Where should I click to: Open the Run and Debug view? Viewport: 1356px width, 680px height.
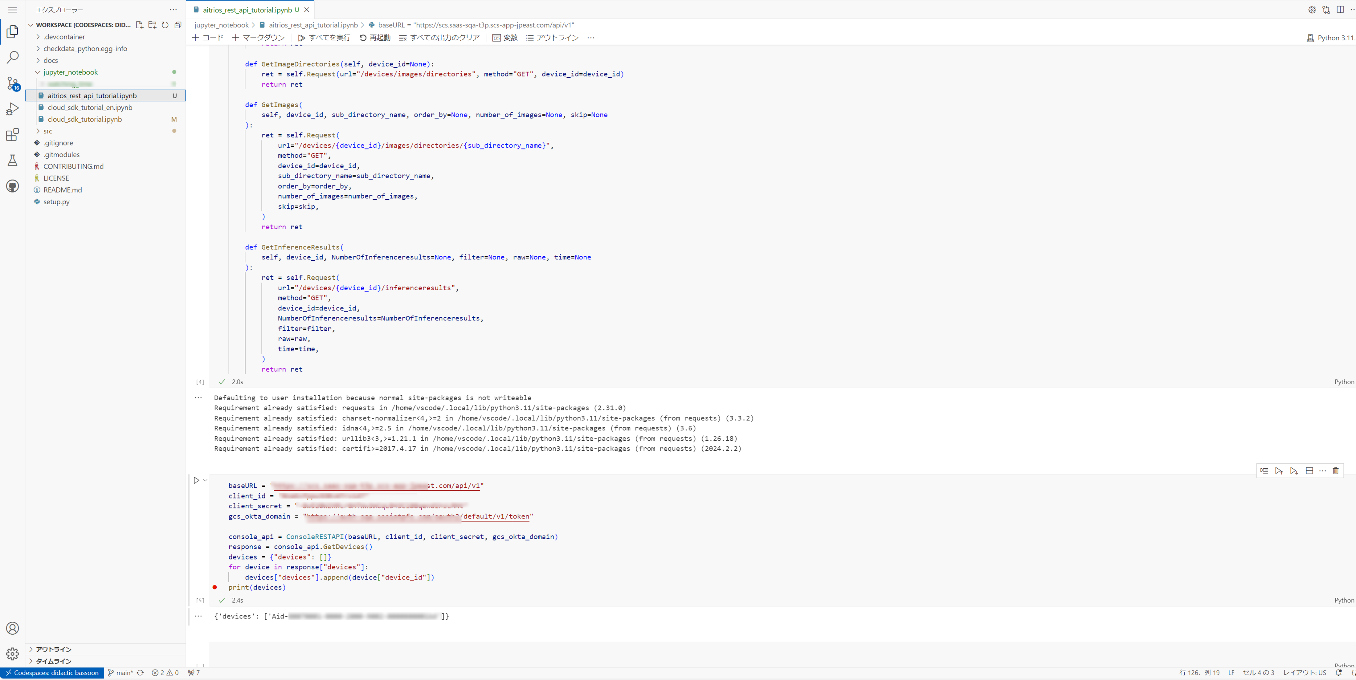[12, 108]
